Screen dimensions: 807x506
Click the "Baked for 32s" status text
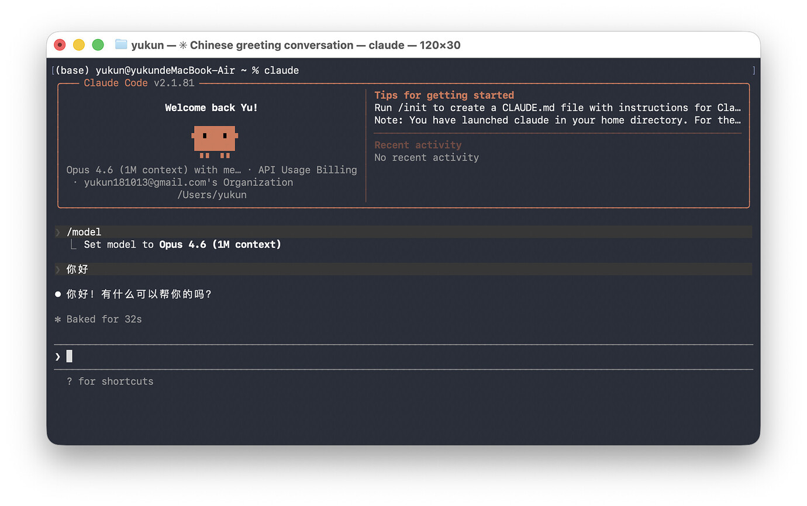coord(104,320)
